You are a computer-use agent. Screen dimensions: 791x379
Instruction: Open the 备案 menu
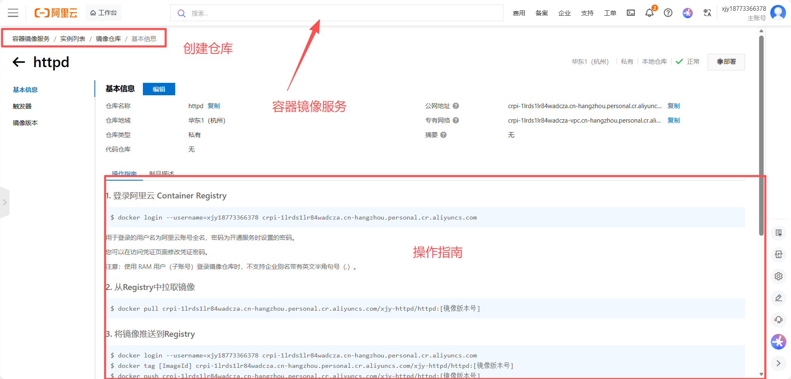(x=542, y=13)
